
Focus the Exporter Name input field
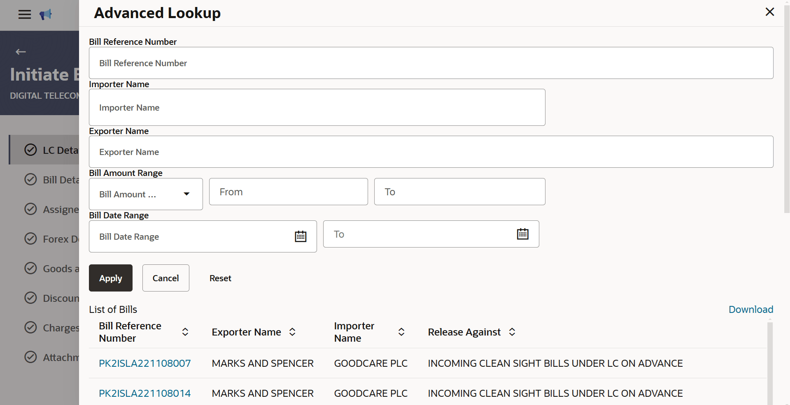pos(431,152)
